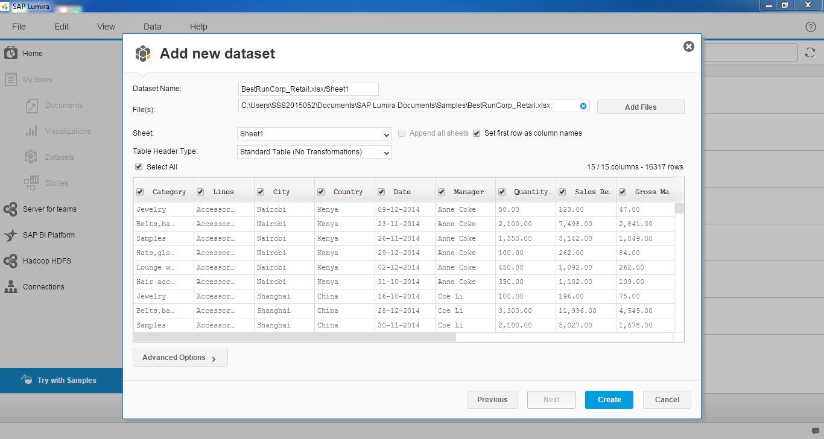Expand Advanced Options

[x=180, y=358]
